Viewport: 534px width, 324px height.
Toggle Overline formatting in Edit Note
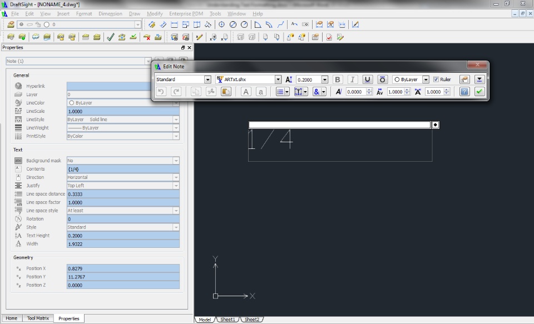point(382,79)
